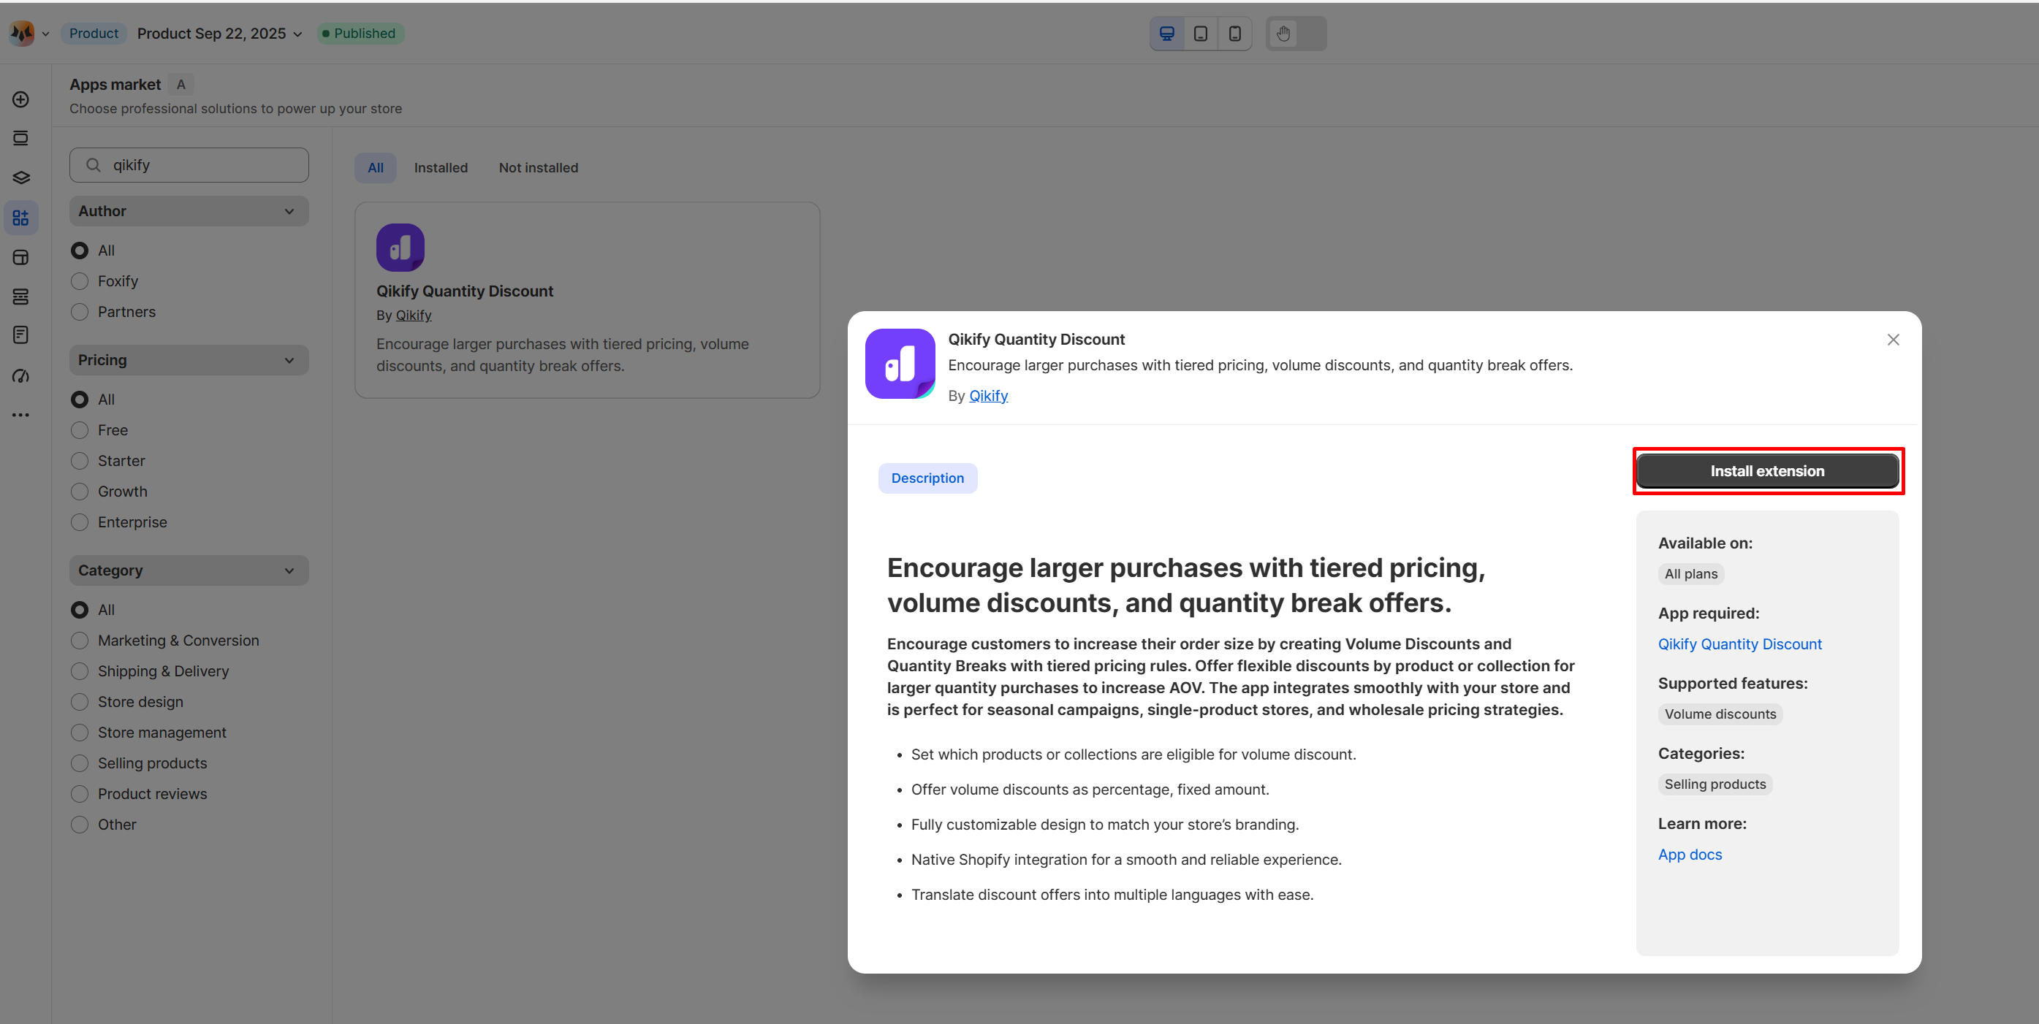
Task: Collapse the Pricing filter section
Action: (189, 360)
